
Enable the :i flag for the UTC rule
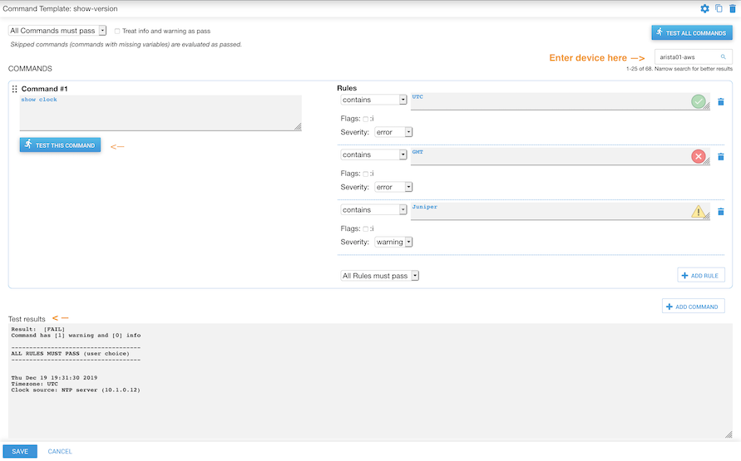(x=365, y=119)
